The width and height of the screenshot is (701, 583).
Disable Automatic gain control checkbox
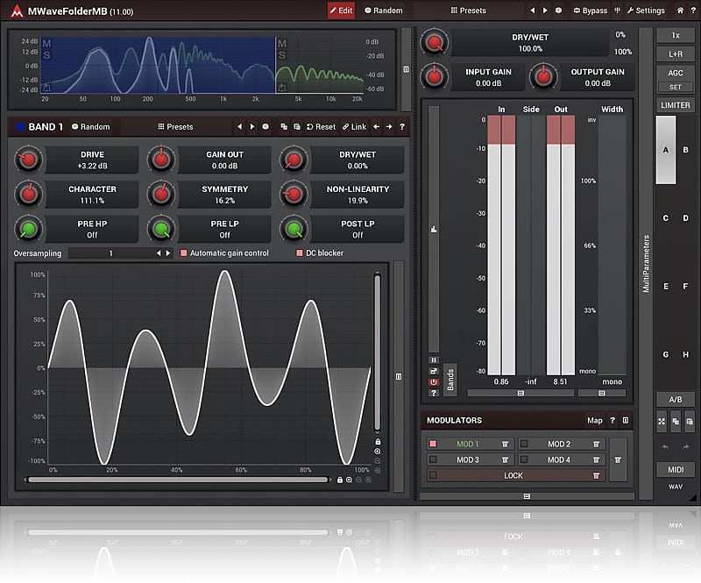[183, 253]
